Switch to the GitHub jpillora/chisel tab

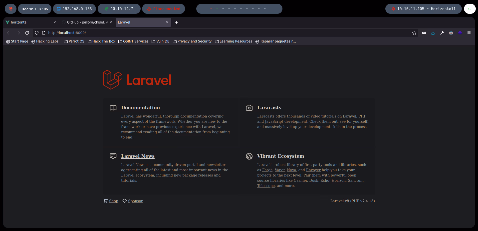point(85,22)
